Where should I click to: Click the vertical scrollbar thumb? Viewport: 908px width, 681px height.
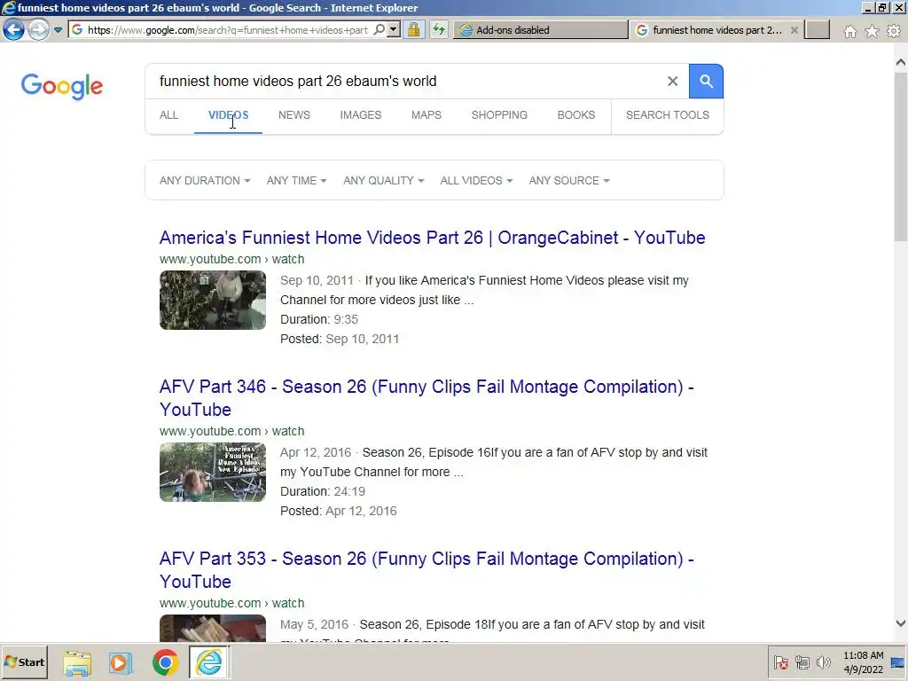(x=901, y=156)
